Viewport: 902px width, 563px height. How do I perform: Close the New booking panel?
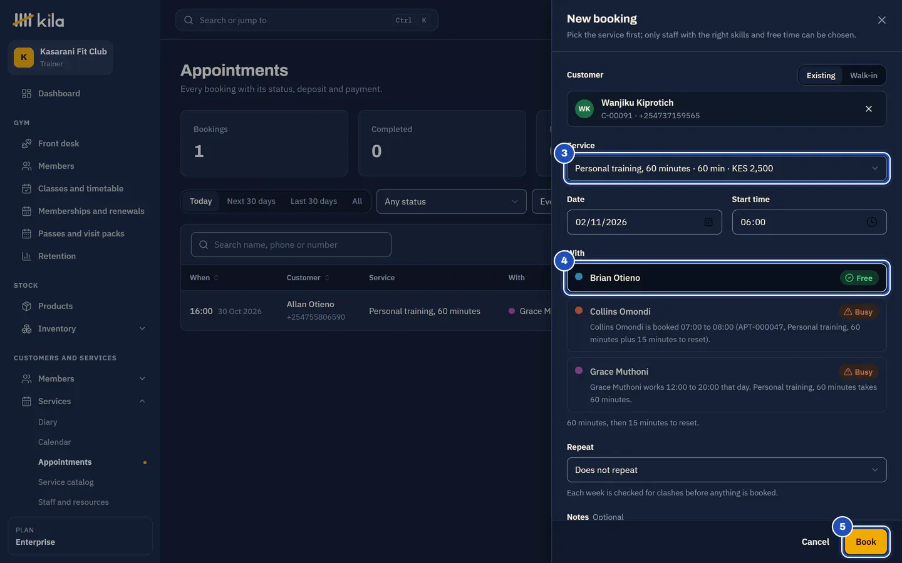coord(882,20)
